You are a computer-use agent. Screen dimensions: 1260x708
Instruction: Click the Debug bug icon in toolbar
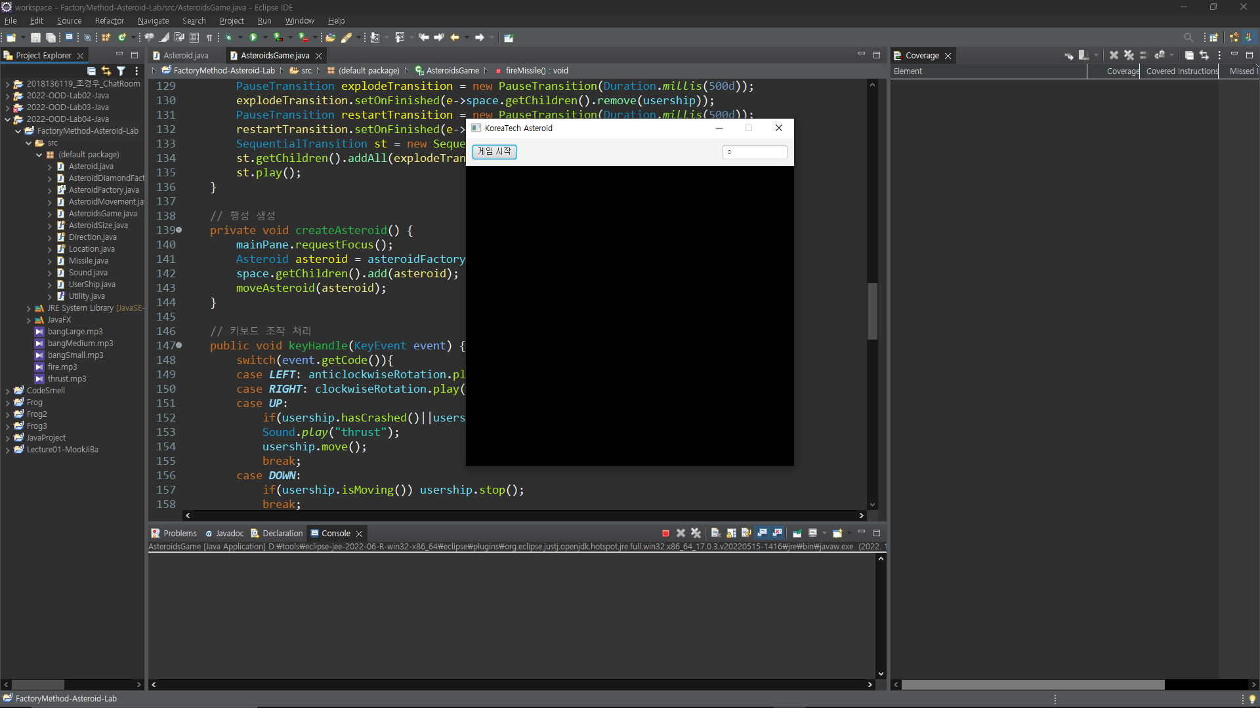pos(229,37)
